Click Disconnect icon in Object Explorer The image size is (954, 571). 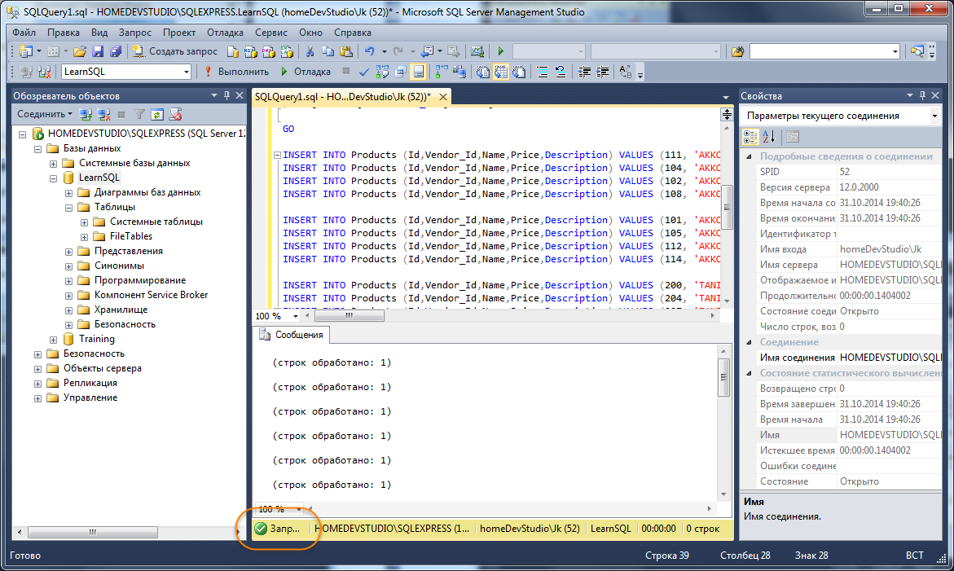[x=104, y=114]
